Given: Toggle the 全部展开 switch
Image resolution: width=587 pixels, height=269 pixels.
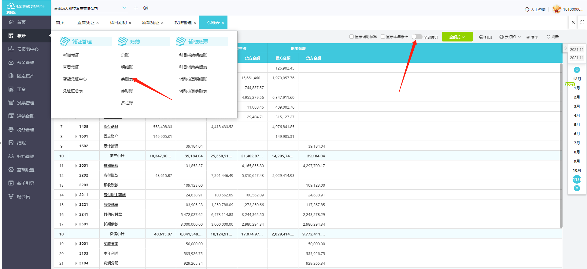Looking at the screenshot, I should point(417,37).
